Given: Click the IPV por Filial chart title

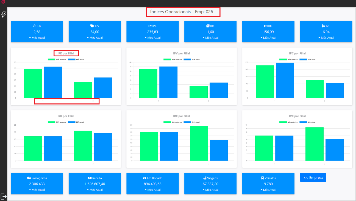Looking at the screenshot, I should (x=181, y=53).
